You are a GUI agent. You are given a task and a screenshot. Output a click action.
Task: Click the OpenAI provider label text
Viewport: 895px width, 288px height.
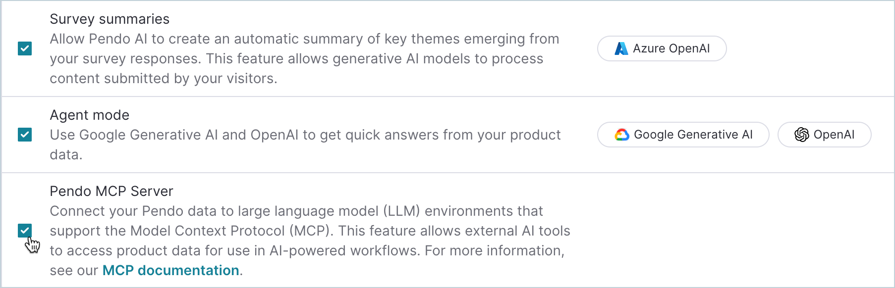[834, 135]
